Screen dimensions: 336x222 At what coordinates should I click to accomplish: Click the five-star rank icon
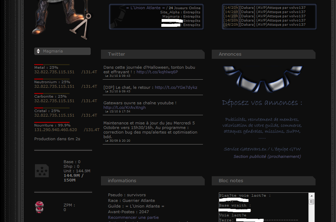(42, 171)
